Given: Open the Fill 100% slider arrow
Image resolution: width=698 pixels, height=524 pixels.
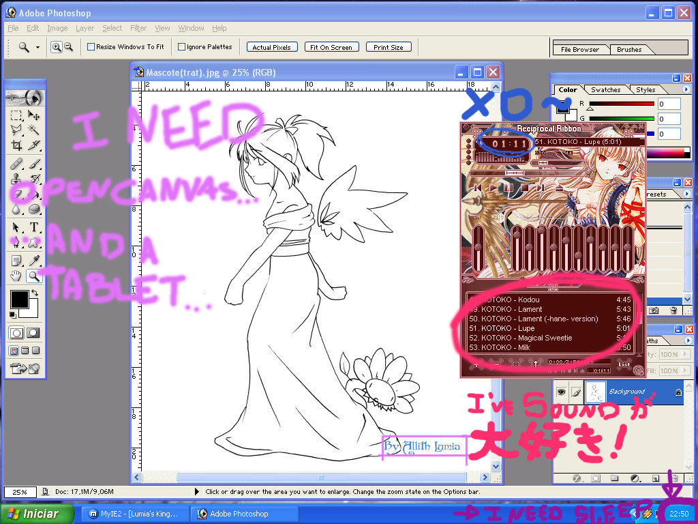Looking at the screenshot, I should coord(687,370).
